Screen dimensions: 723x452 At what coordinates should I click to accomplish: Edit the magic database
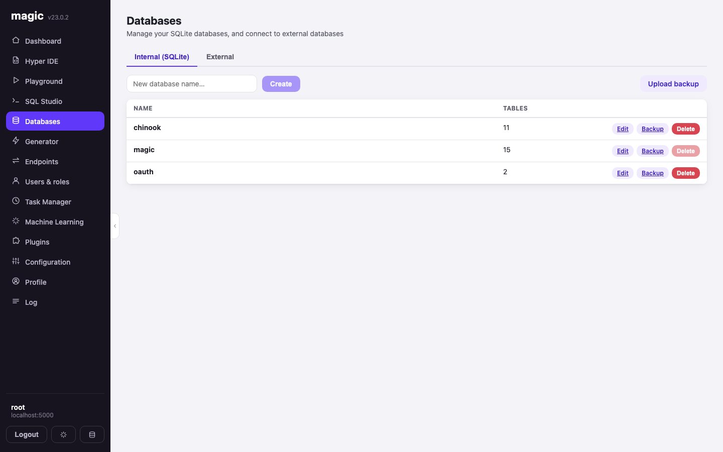[623, 151]
